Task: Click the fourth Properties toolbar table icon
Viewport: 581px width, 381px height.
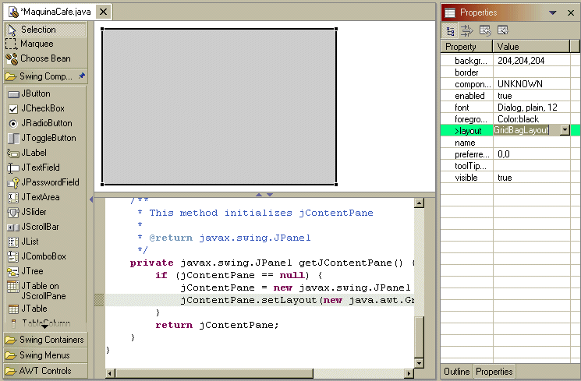Action: pos(503,30)
